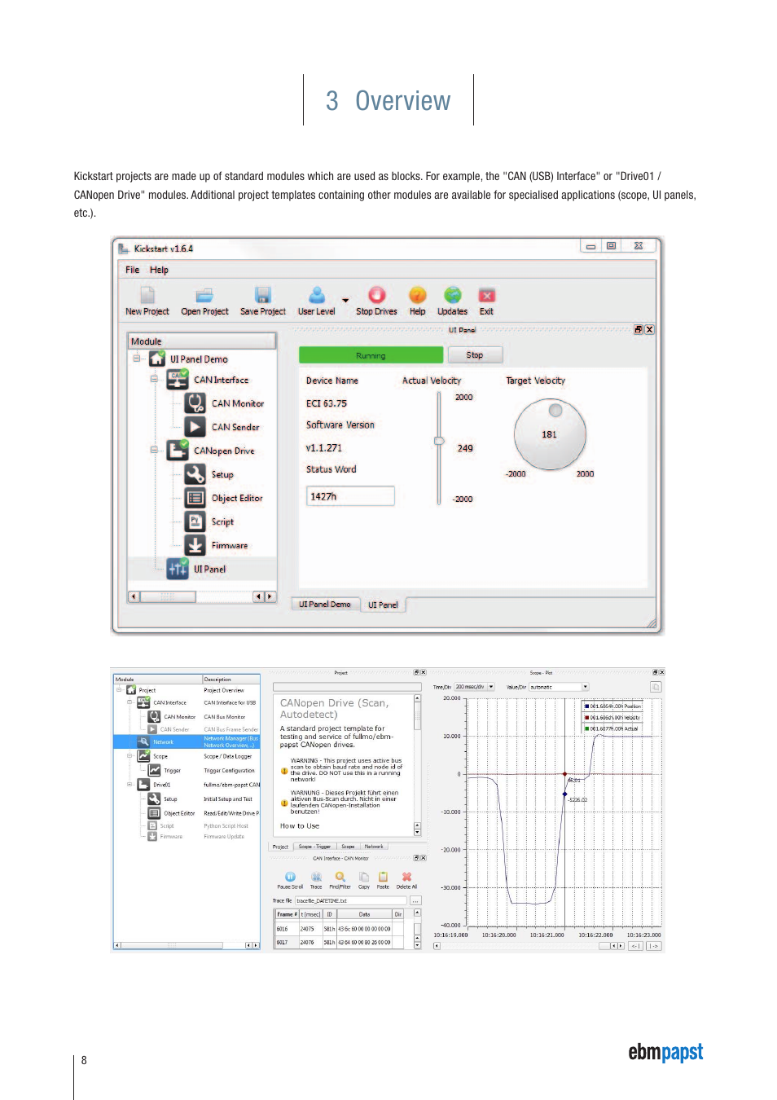Image resolution: width=777 pixels, height=1100 pixels.
Task: Select the Setup wrench in the Kickstart v1.6.4 tree
Action: [195, 474]
